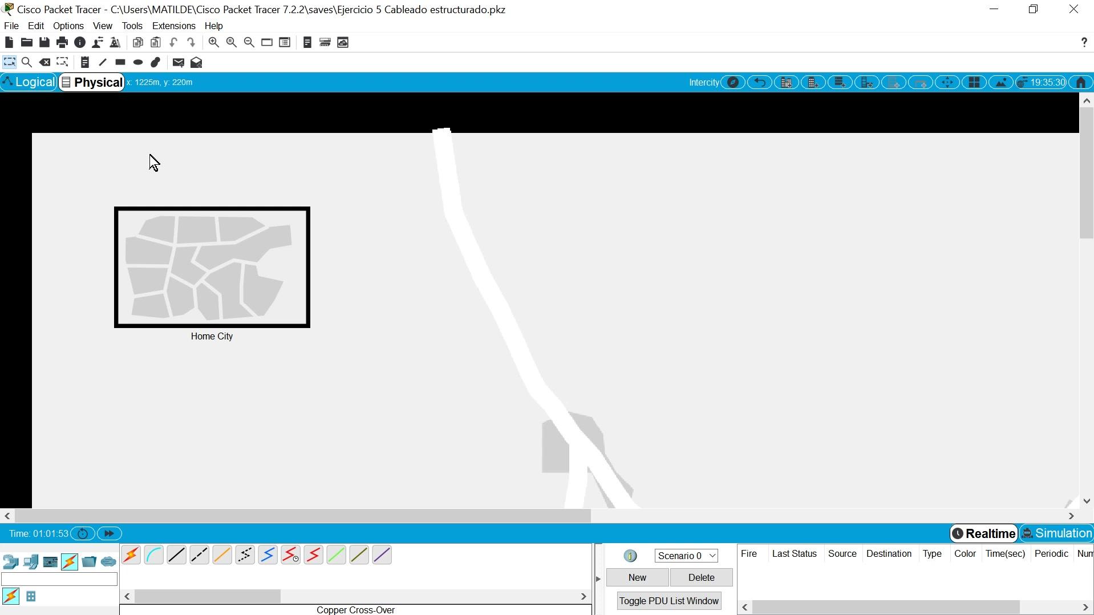This screenshot has width=1094, height=615.
Task: Click Toggle PDU List Window button
Action: 669,601
